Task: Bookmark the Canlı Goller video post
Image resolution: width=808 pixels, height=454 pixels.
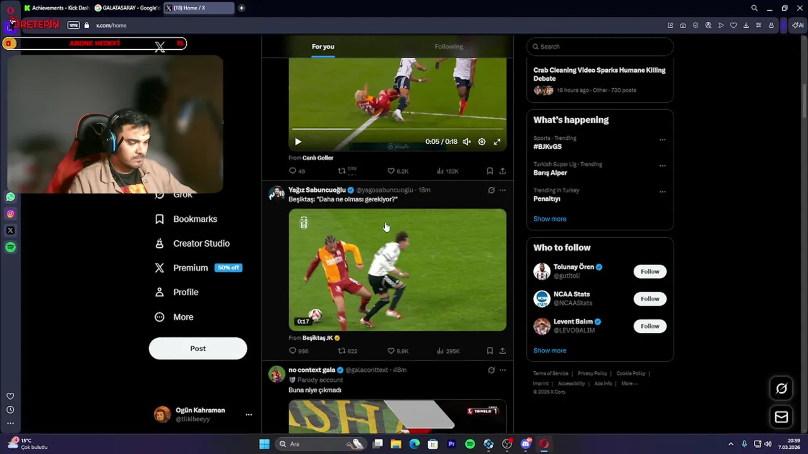Action: [x=490, y=171]
